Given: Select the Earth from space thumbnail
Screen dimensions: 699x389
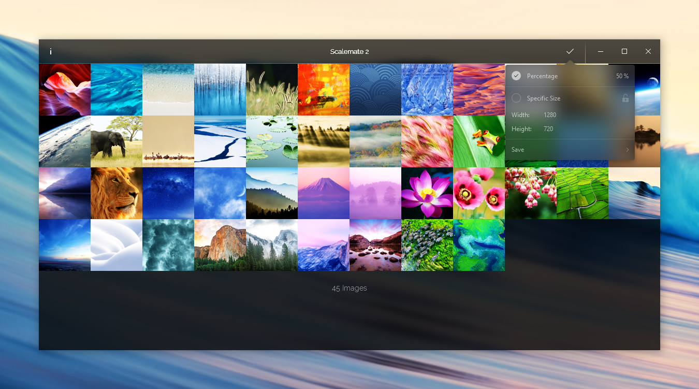Looking at the screenshot, I should [65, 141].
